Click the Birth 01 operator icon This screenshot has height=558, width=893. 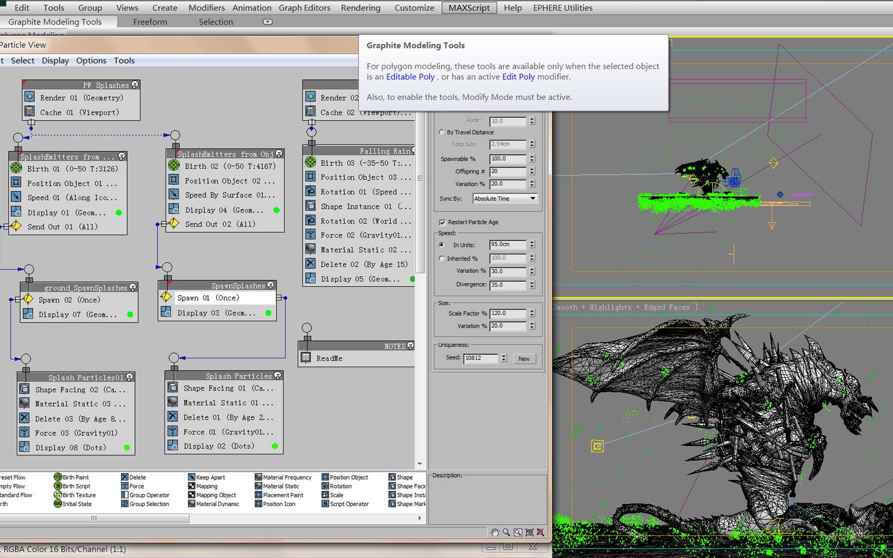[x=16, y=168]
